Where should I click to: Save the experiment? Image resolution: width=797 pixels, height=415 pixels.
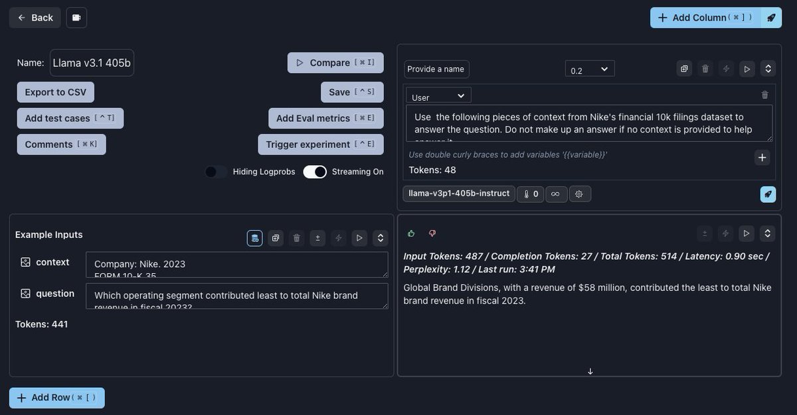(352, 92)
